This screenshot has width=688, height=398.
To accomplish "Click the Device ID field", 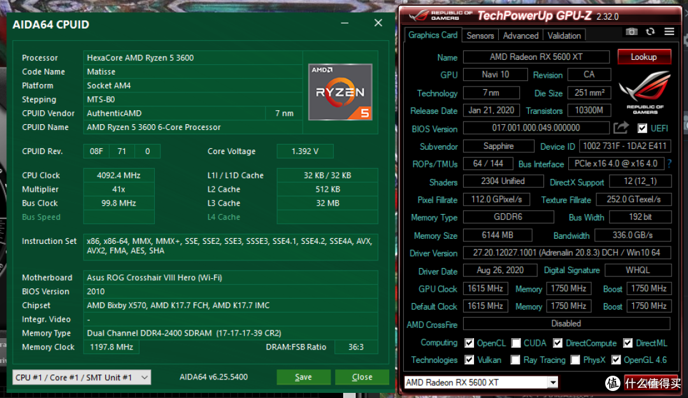I will pos(625,146).
